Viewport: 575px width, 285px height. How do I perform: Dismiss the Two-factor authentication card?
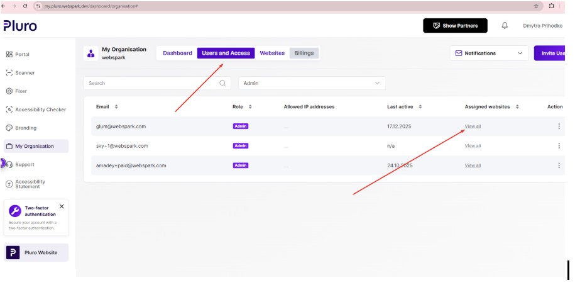click(x=62, y=206)
